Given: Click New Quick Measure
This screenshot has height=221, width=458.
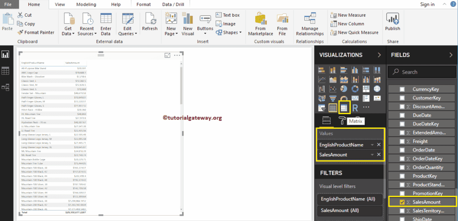Looking at the screenshot, I should [354, 33].
